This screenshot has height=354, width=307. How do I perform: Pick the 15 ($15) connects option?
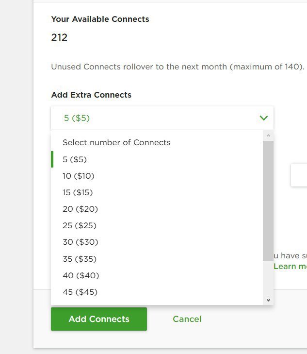(x=157, y=192)
